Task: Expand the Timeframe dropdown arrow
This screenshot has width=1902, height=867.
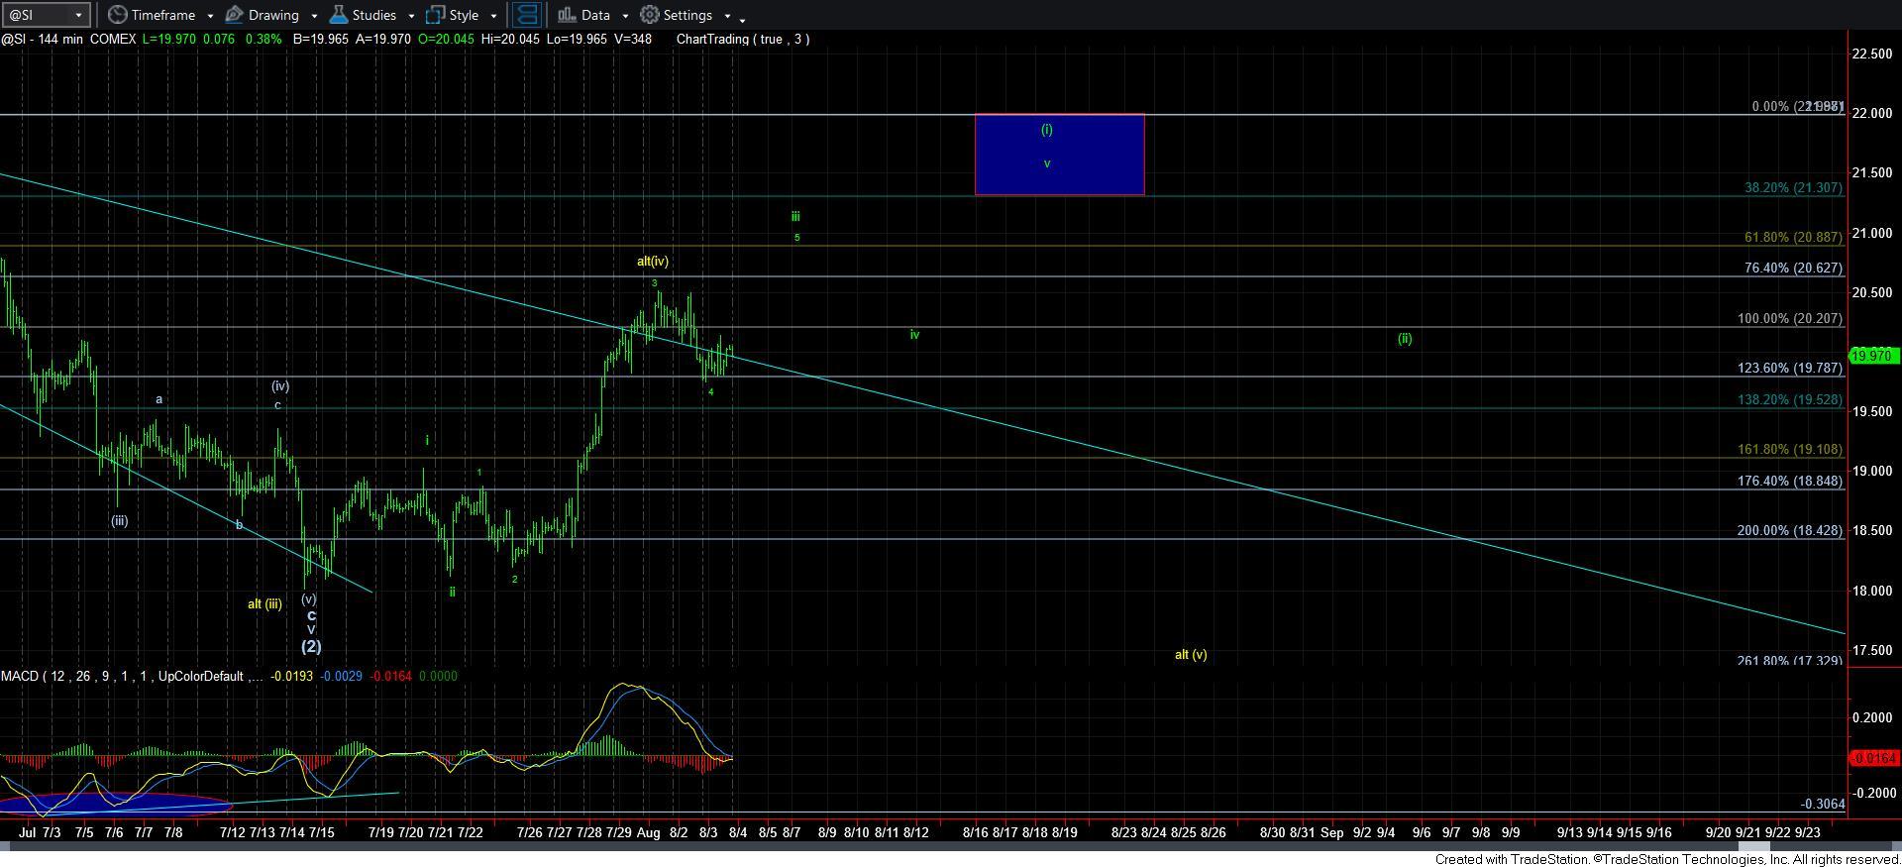Action: [210, 16]
